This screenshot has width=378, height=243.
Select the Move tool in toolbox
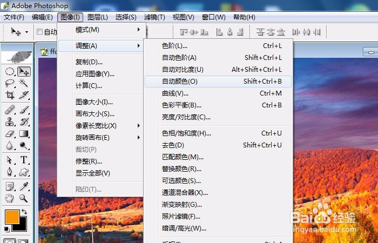click(x=24, y=72)
